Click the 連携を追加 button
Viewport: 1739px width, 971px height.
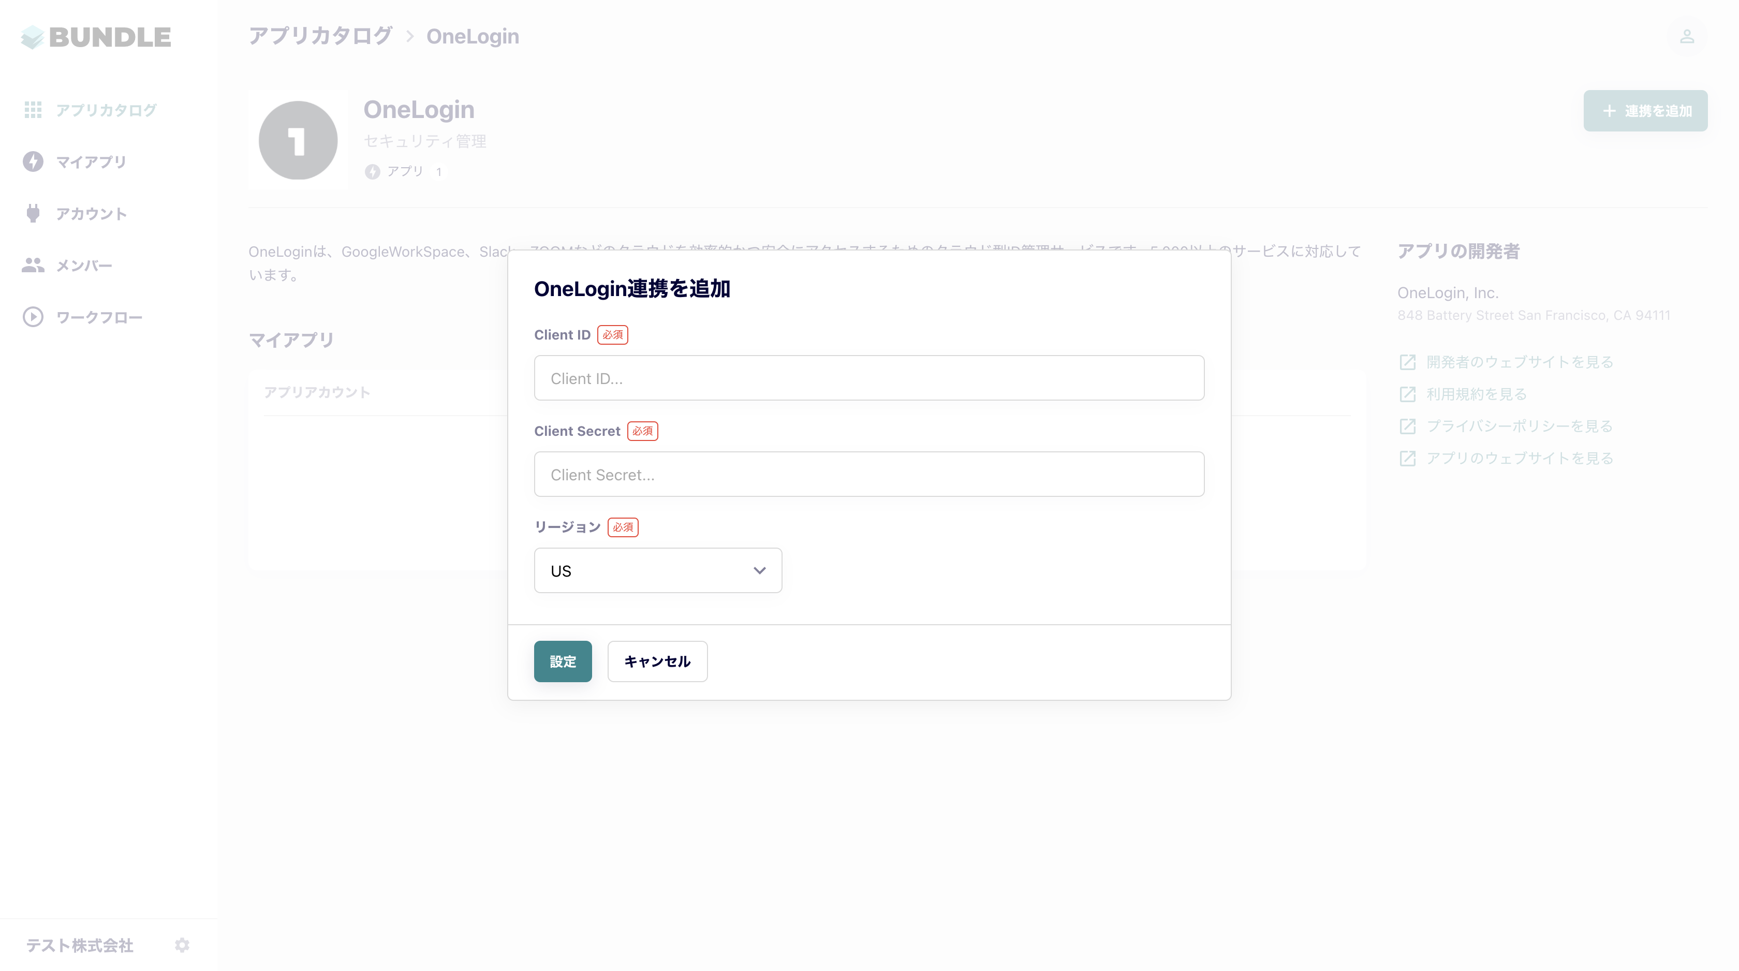tap(1645, 111)
